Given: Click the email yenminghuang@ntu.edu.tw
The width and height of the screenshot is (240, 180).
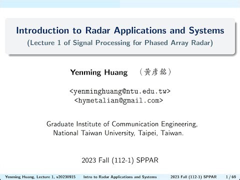Looking at the screenshot, I should pyautogui.click(x=120, y=91).
